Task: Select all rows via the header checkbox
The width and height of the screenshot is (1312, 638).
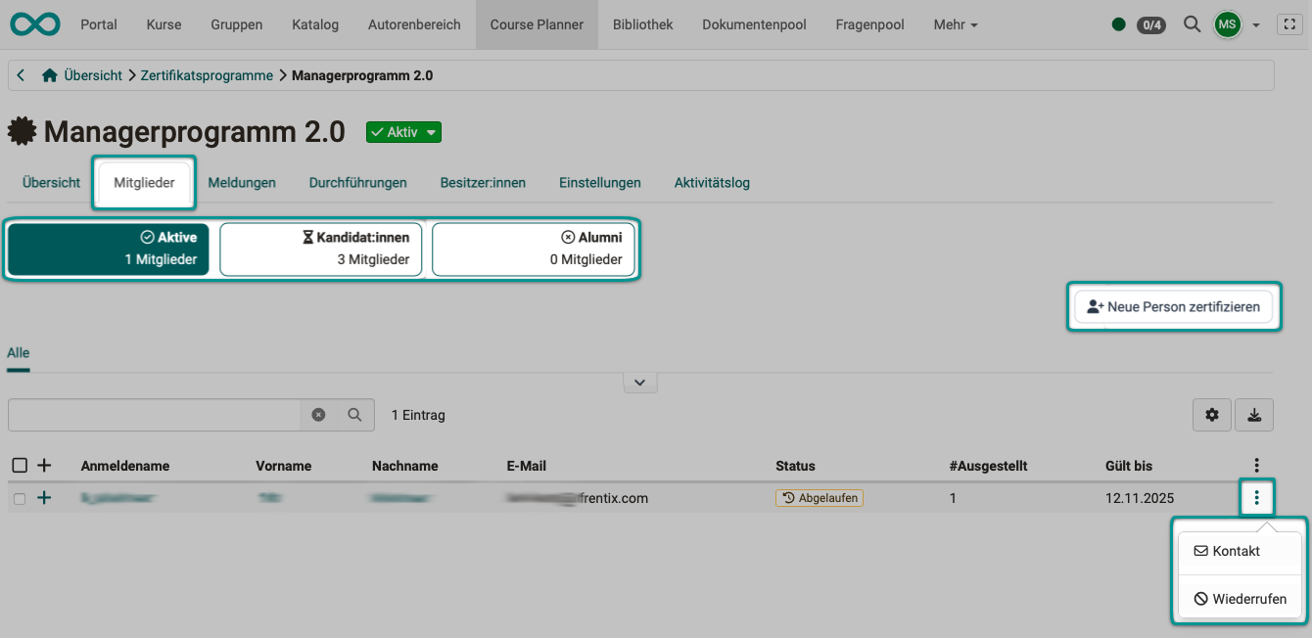Action: pyautogui.click(x=19, y=465)
